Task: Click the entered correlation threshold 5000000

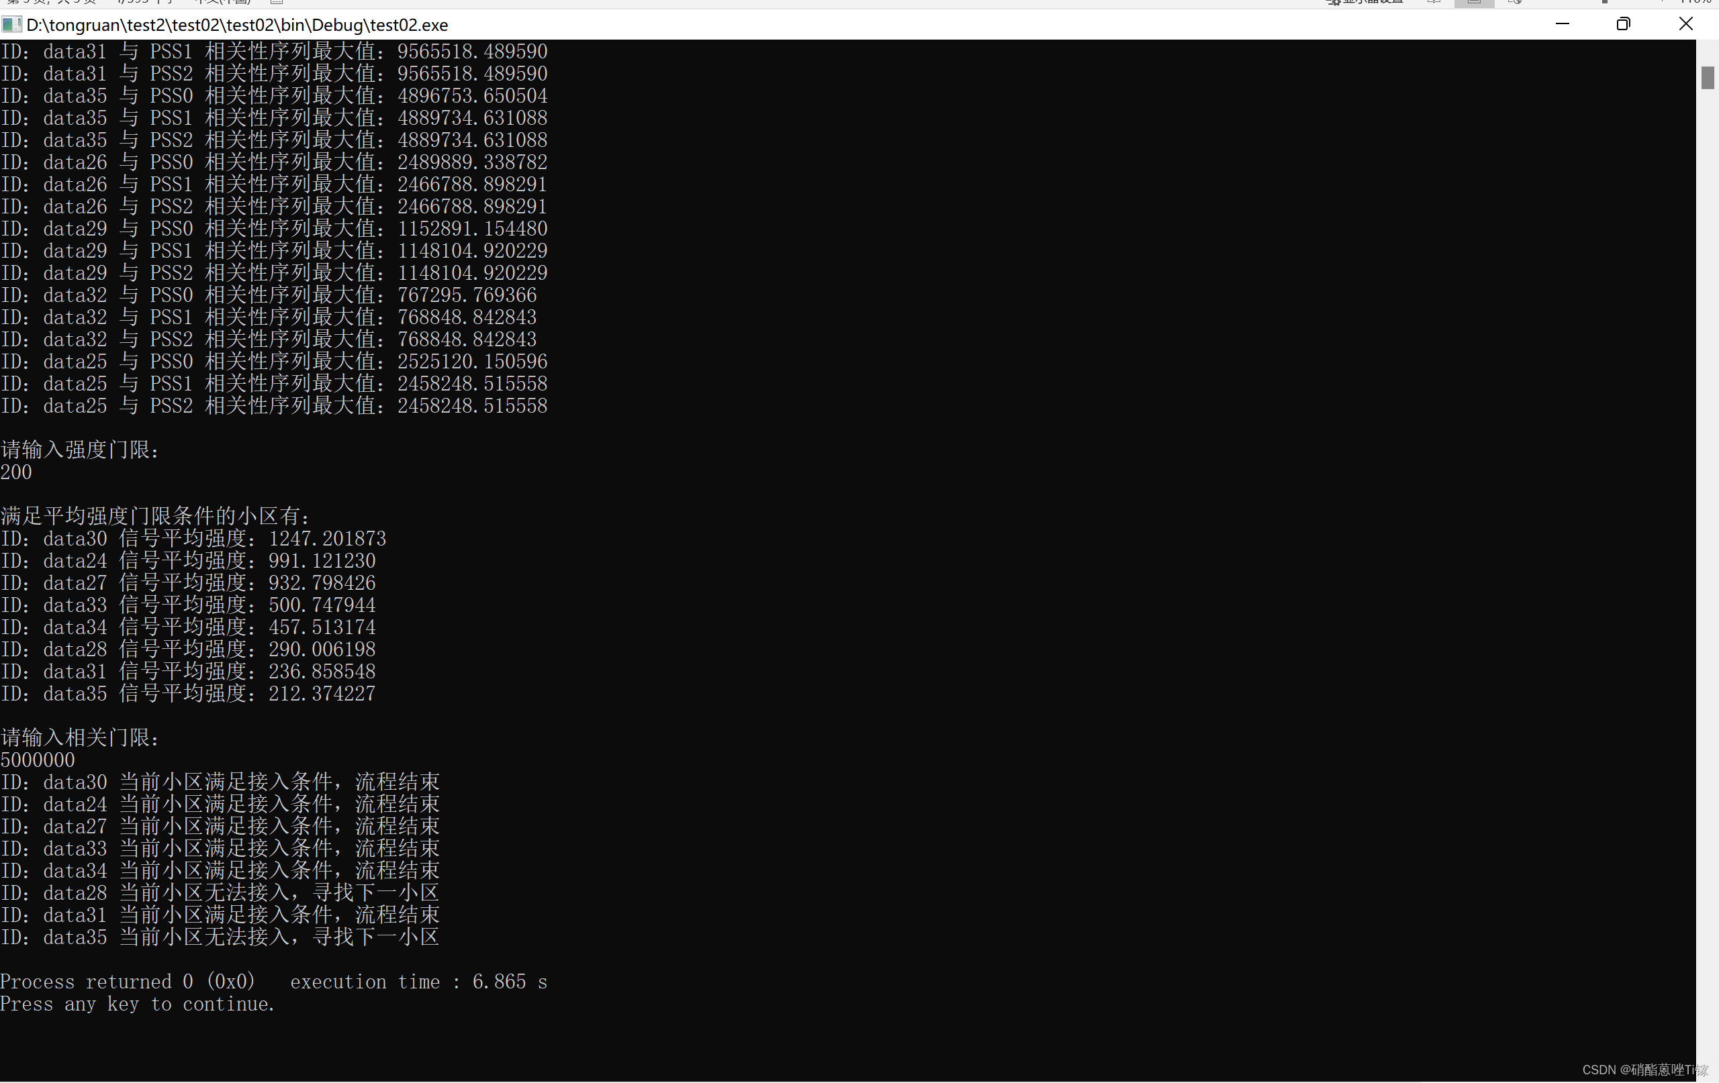Action: tap(38, 760)
